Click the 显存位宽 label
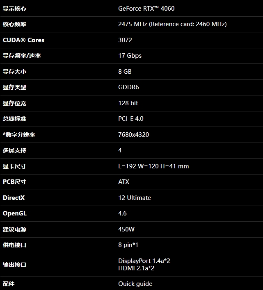263x290 pixels. click(14, 103)
